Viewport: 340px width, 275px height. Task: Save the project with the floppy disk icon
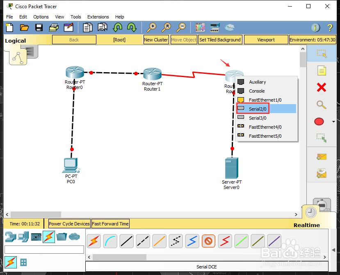39,27
